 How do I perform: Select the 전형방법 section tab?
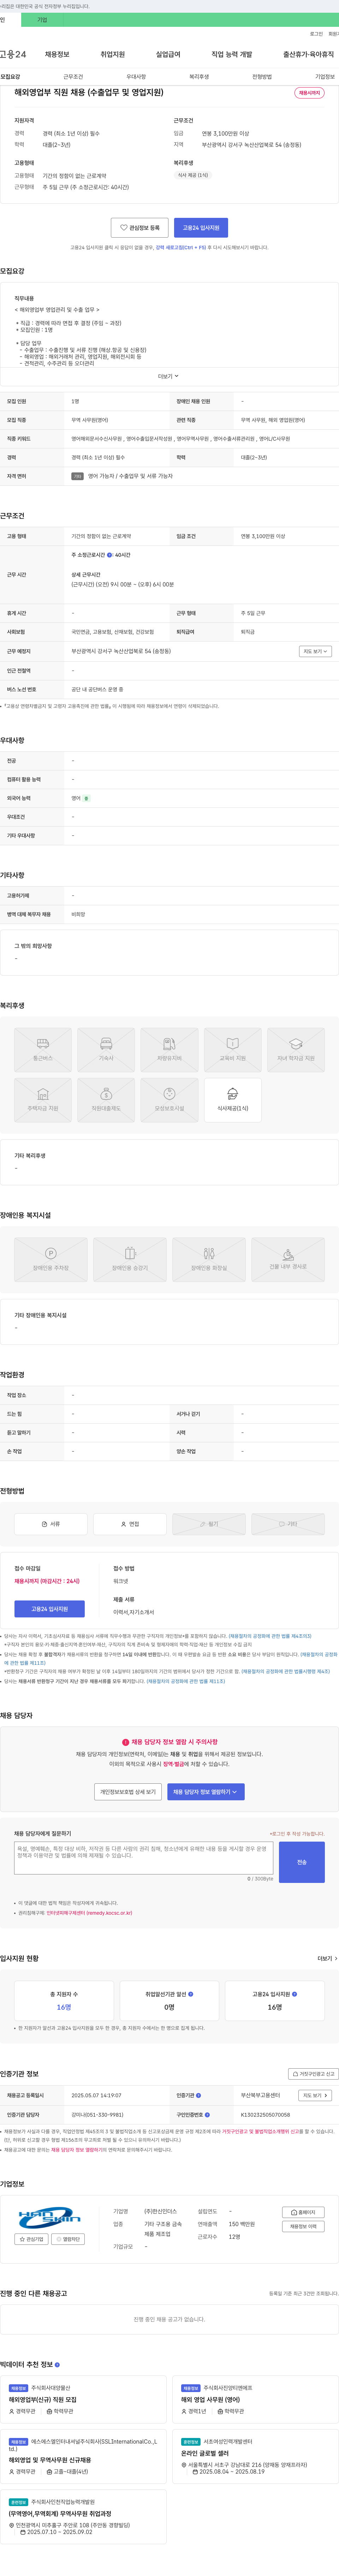262,77
